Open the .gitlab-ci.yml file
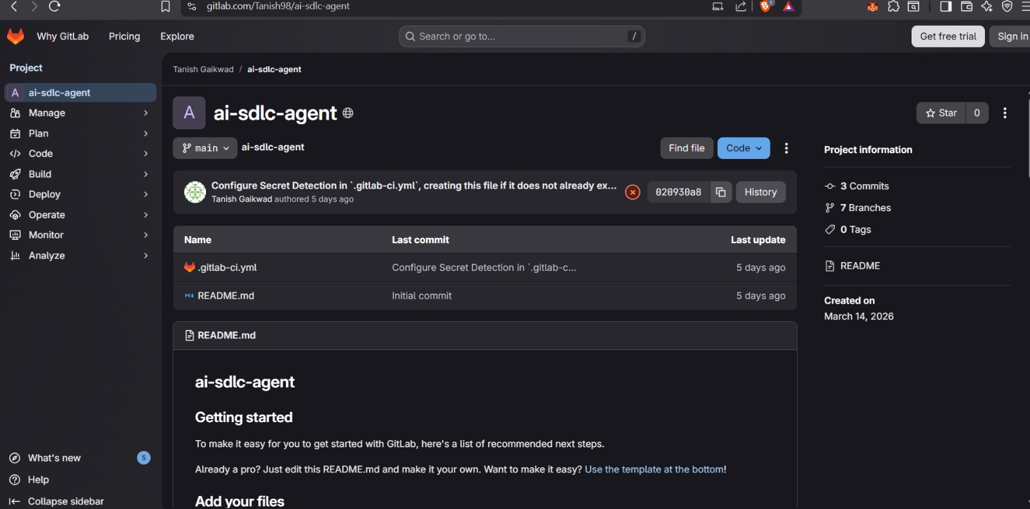This screenshot has width=1030, height=509. click(x=227, y=268)
